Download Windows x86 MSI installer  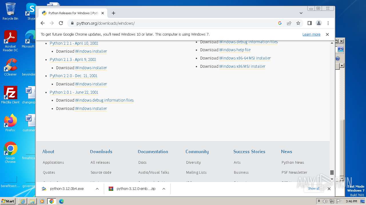click(242, 66)
